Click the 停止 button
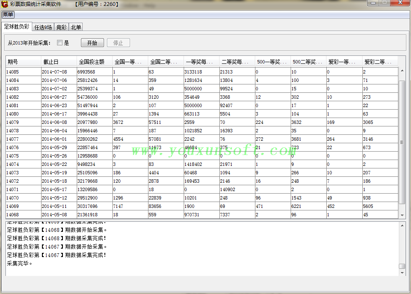Screen dimensions: 411x294 click(118, 43)
